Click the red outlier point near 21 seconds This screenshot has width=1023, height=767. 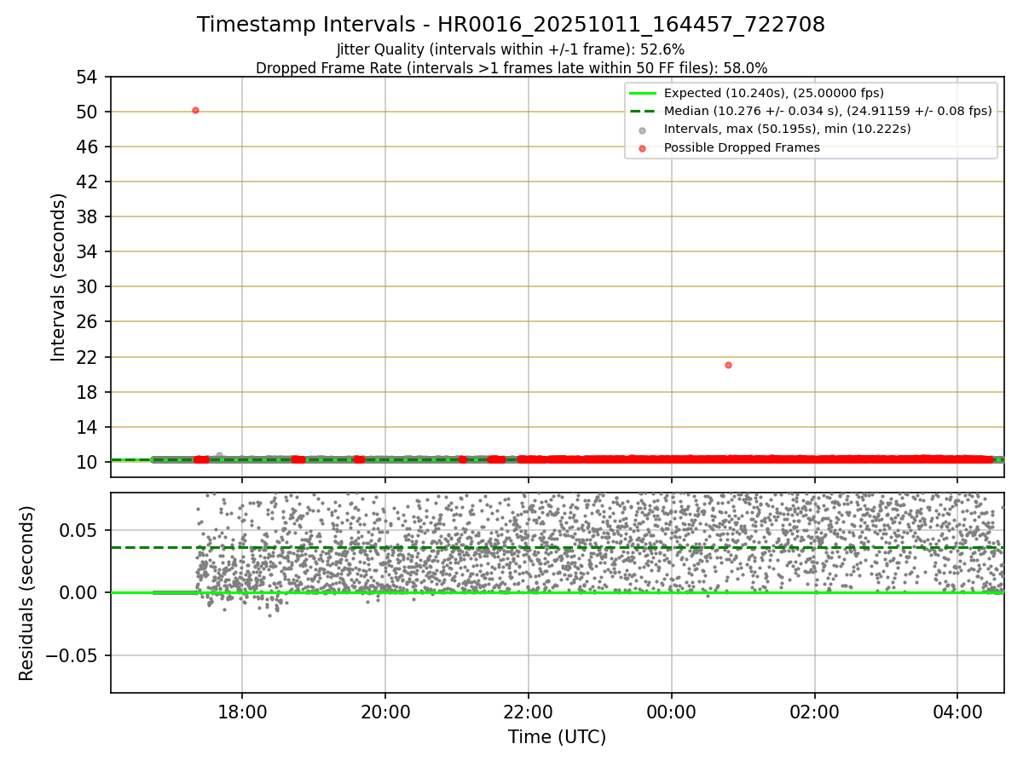pos(728,365)
